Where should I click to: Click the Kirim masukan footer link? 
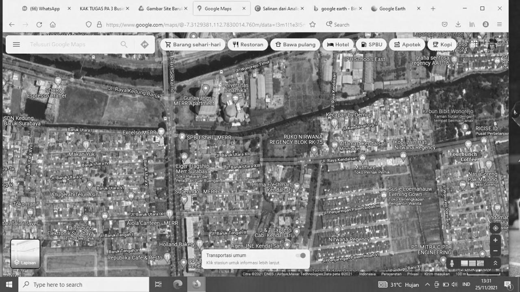coord(437,274)
